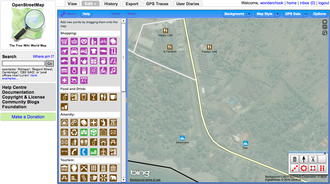Follow the Make a Donation link
330x184 pixels.
(x=28, y=117)
